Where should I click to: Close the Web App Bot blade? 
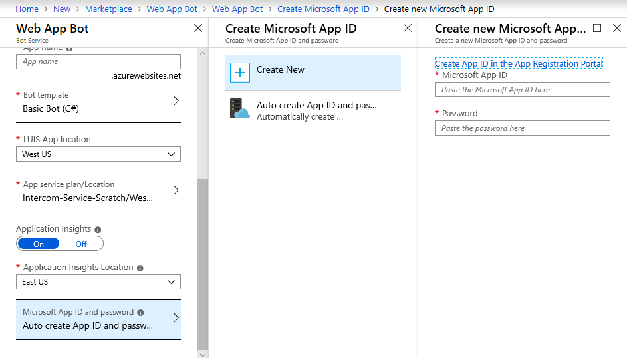tap(197, 28)
